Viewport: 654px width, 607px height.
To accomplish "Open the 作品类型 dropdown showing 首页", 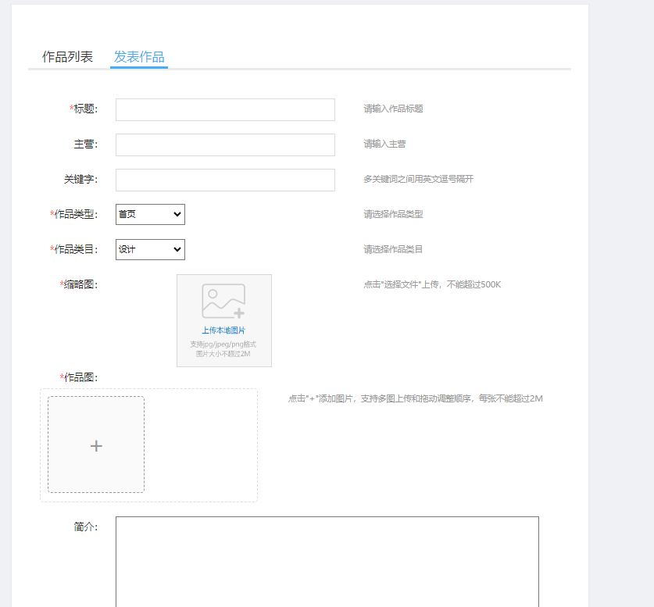I will coord(150,214).
